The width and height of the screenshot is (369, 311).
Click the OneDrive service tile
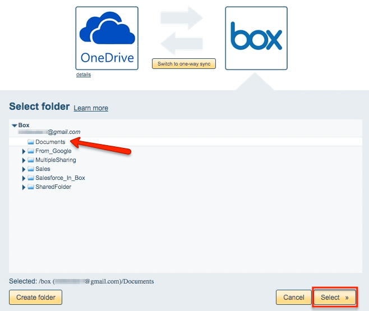click(x=107, y=38)
